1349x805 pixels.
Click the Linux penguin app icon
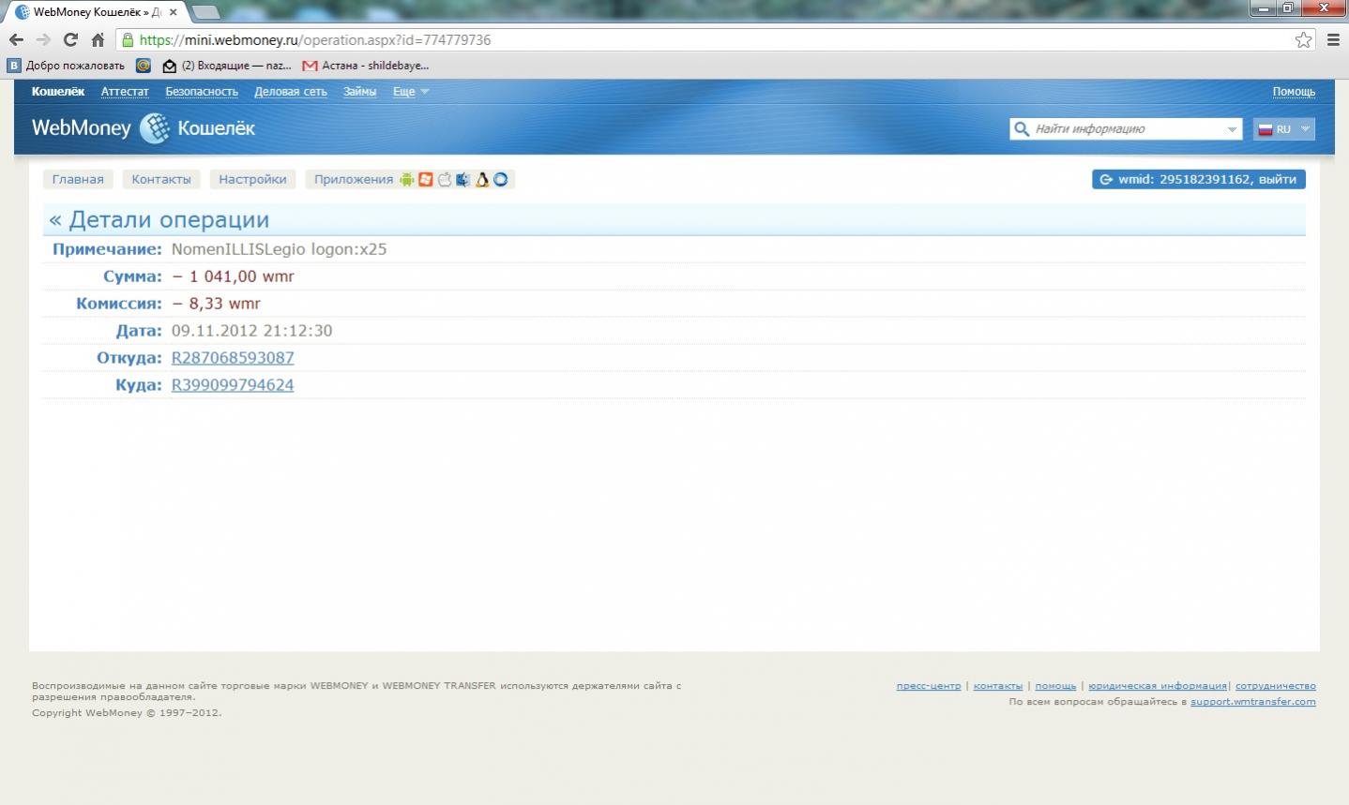click(x=482, y=180)
